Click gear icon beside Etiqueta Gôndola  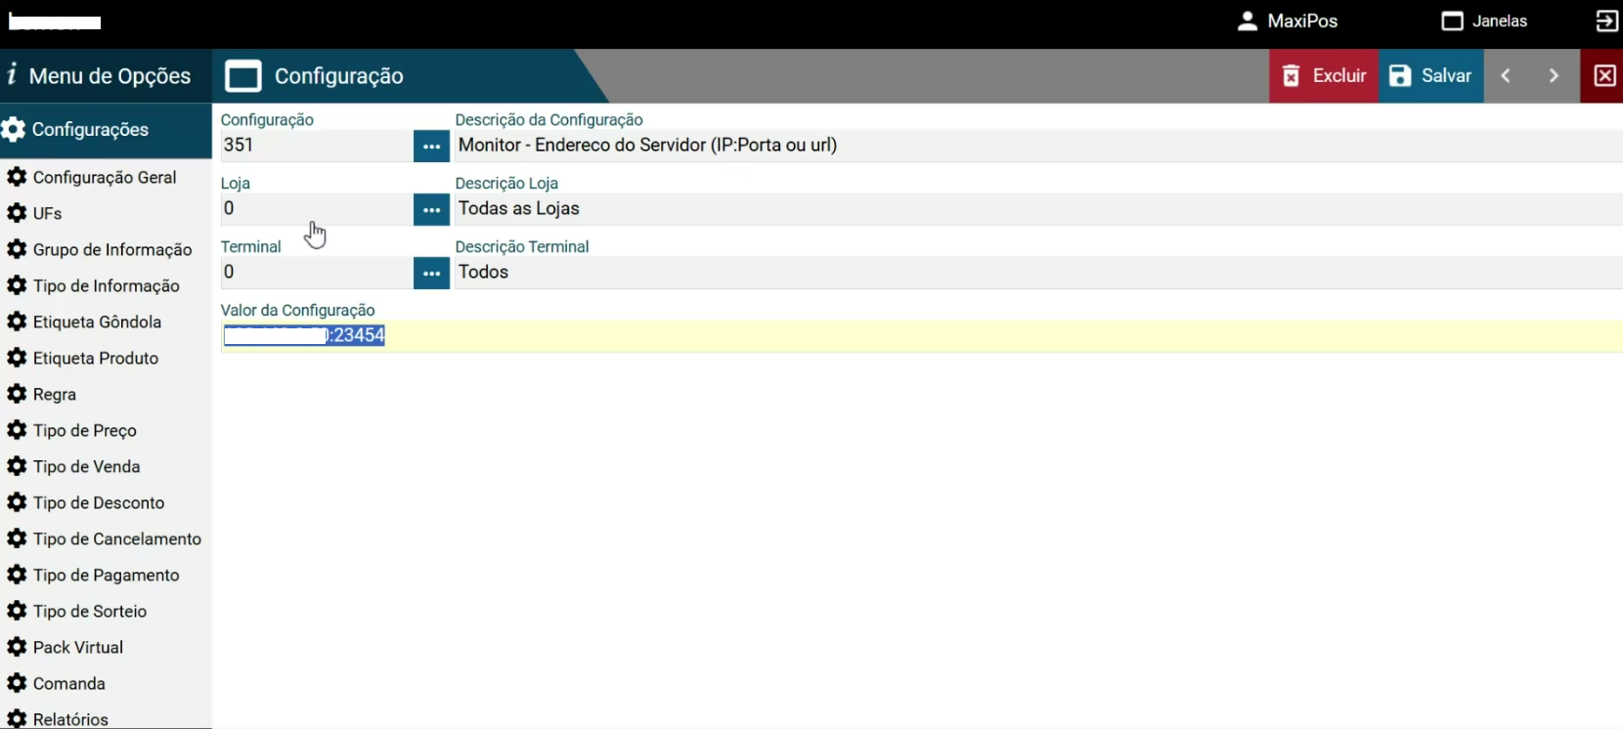click(x=17, y=322)
